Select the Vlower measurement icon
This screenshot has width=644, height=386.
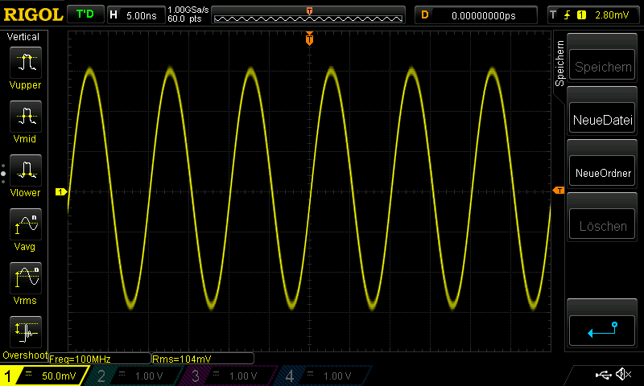tap(26, 170)
